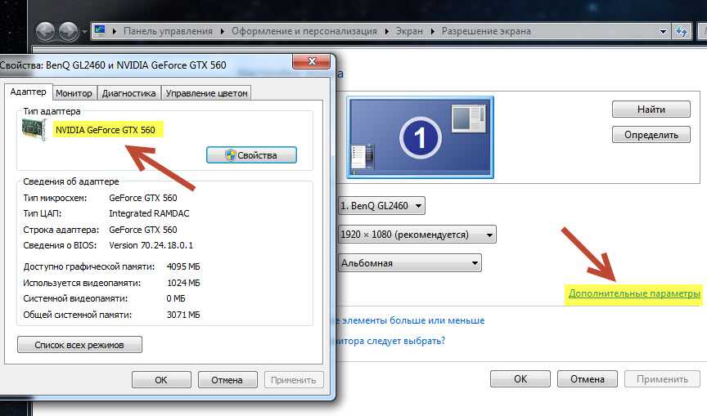The width and height of the screenshot is (707, 416).
Task: Click 'Отмена' in Screen Resolution window
Action: click(x=587, y=379)
